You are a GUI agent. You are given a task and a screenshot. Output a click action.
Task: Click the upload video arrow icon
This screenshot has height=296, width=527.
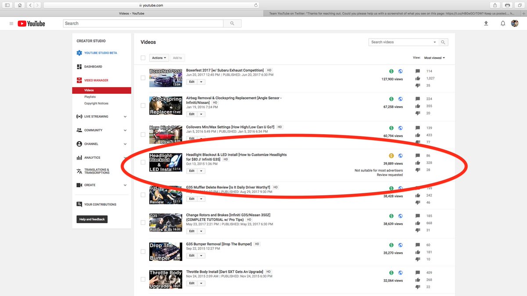pyautogui.click(x=486, y=24)
